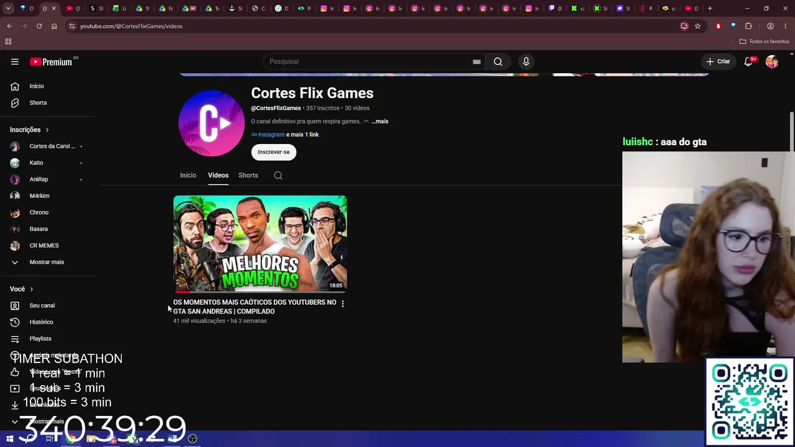Click the install app icon in address bar
795x447 pixels.
pyautogui.click(x=684, y=26)
